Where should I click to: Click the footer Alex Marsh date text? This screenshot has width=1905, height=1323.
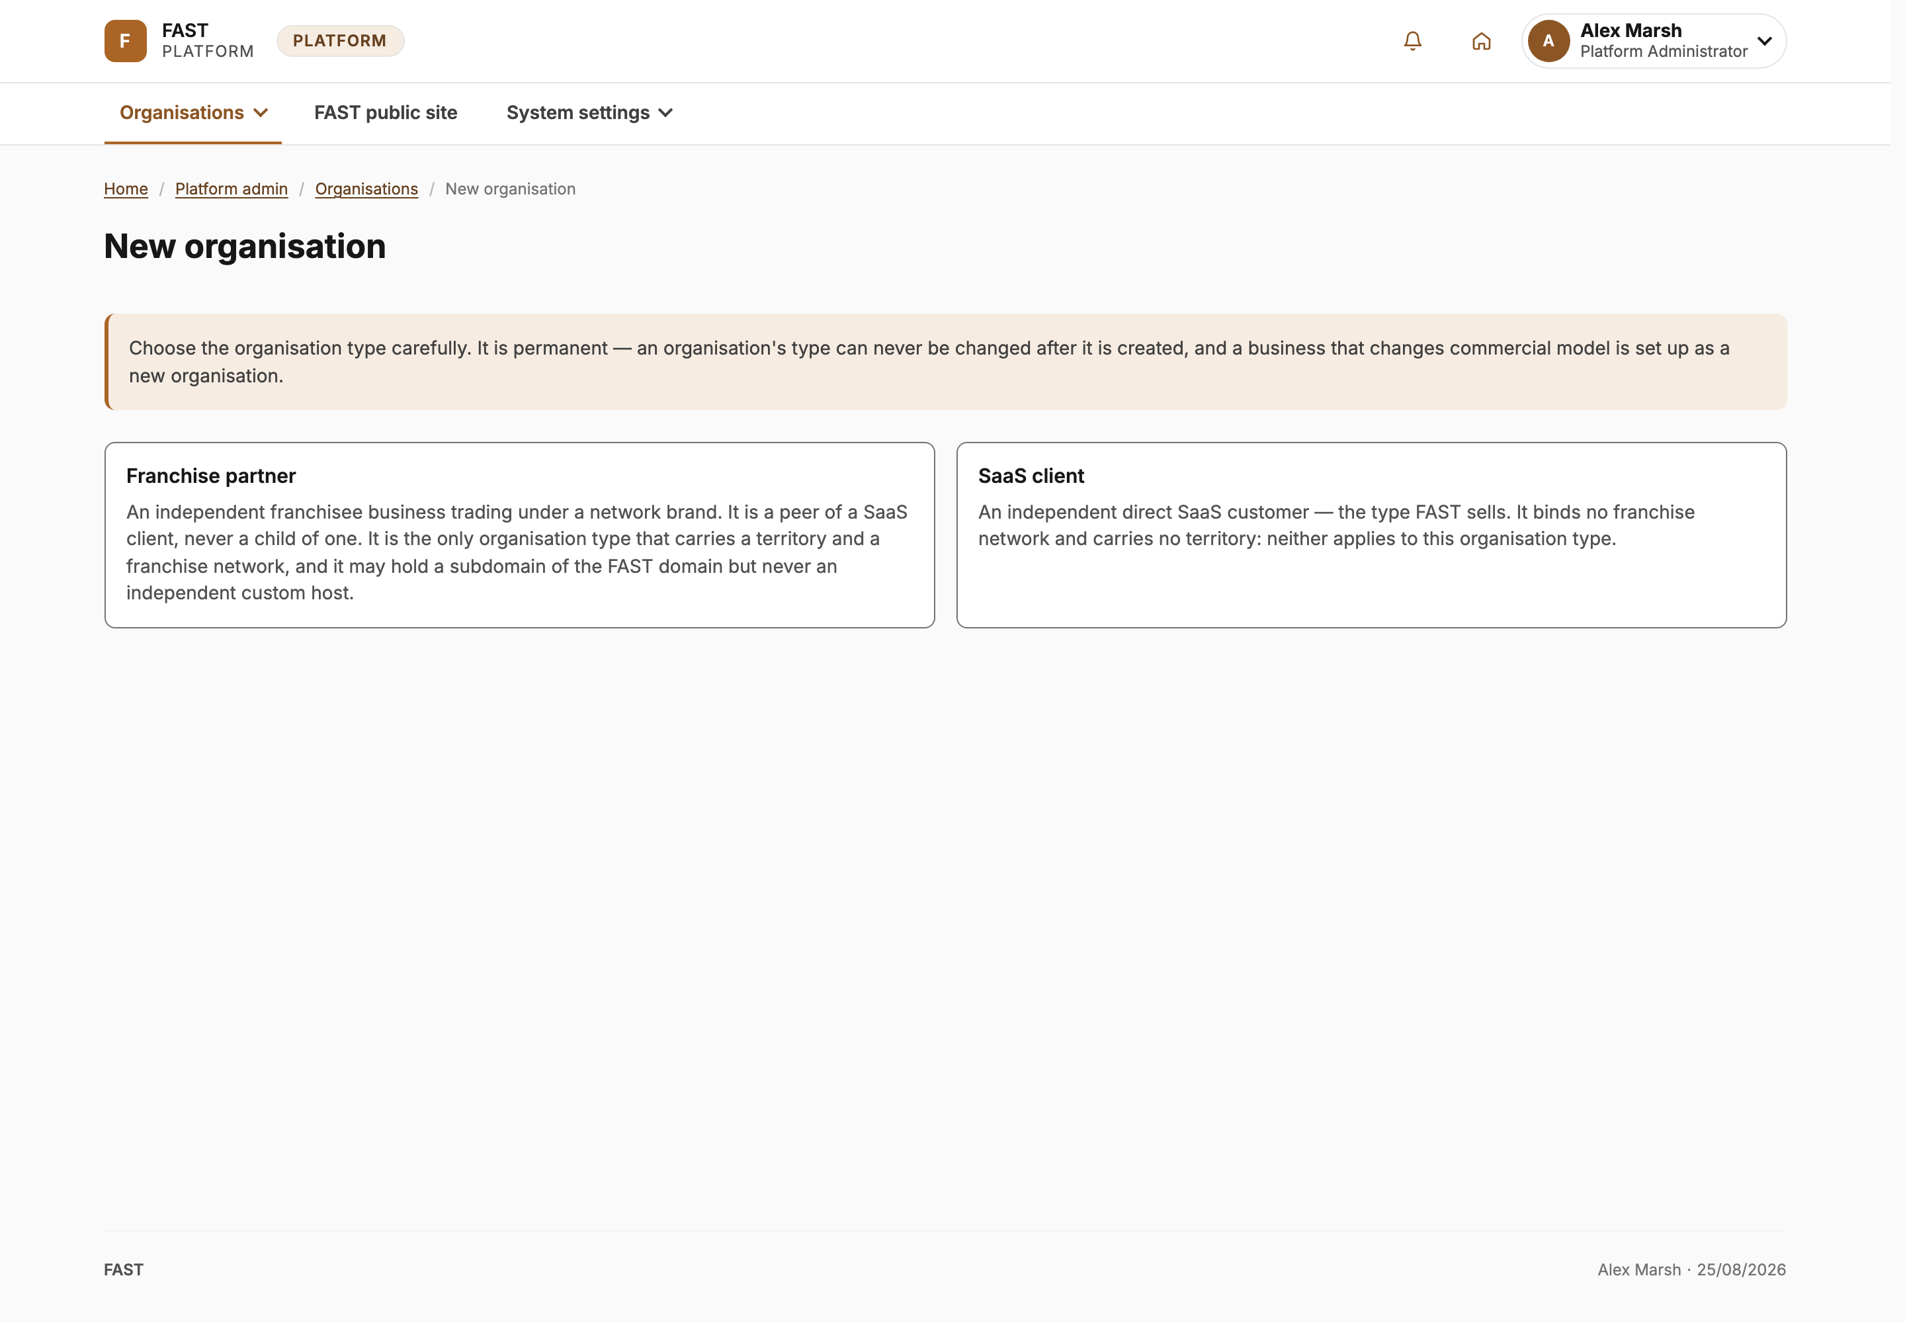[1691, 1269]
